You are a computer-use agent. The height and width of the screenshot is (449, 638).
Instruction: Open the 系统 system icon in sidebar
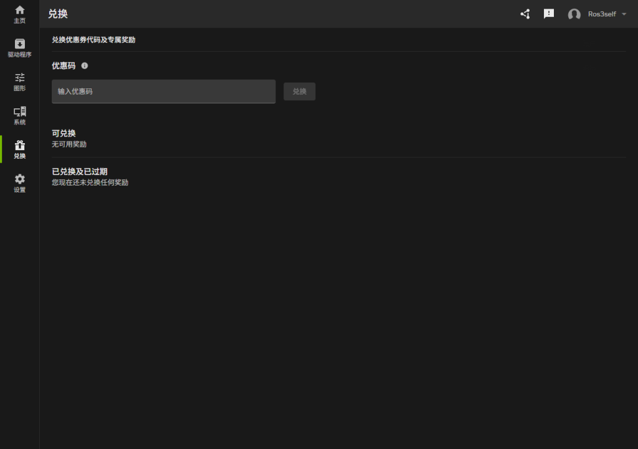tap(19, 112)
